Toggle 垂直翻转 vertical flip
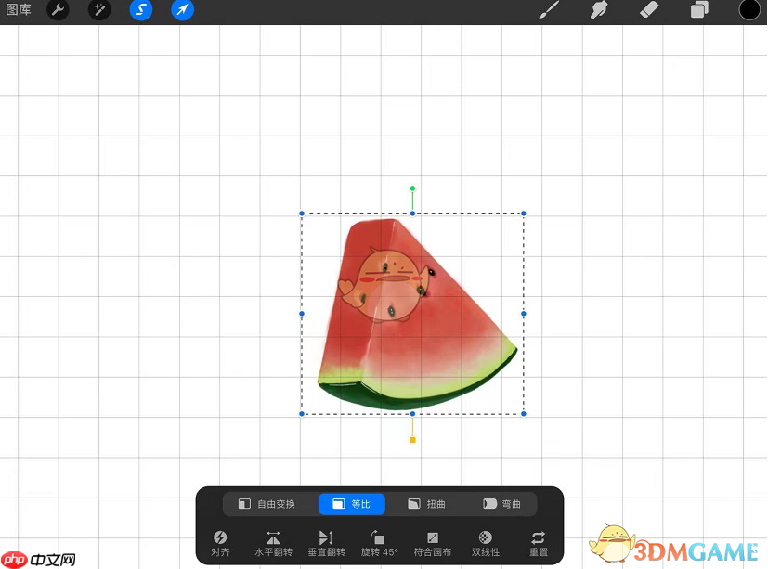Screen dimensions: 768x569 326,542
